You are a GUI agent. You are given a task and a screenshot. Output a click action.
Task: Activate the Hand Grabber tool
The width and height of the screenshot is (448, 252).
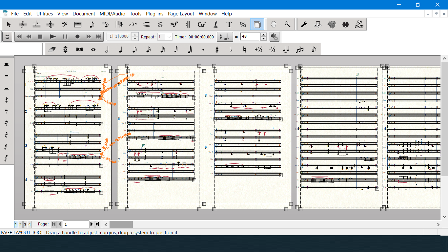click(x=273, y=25)
